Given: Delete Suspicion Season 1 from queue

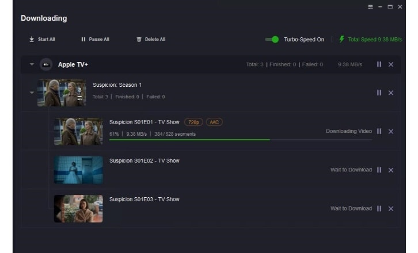Looking at the screenshot, I should pyautogui.click(x=391, y=93).
